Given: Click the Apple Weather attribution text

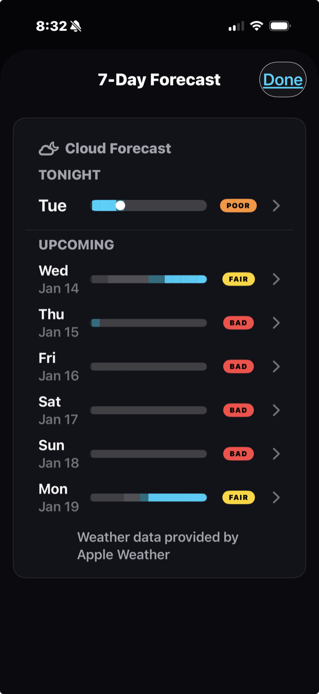Looking at the screenshot, I should point(158,545).
